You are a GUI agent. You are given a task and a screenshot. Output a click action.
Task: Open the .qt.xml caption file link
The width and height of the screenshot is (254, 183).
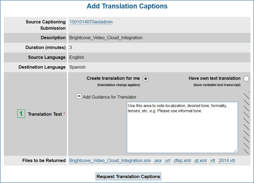200,160
